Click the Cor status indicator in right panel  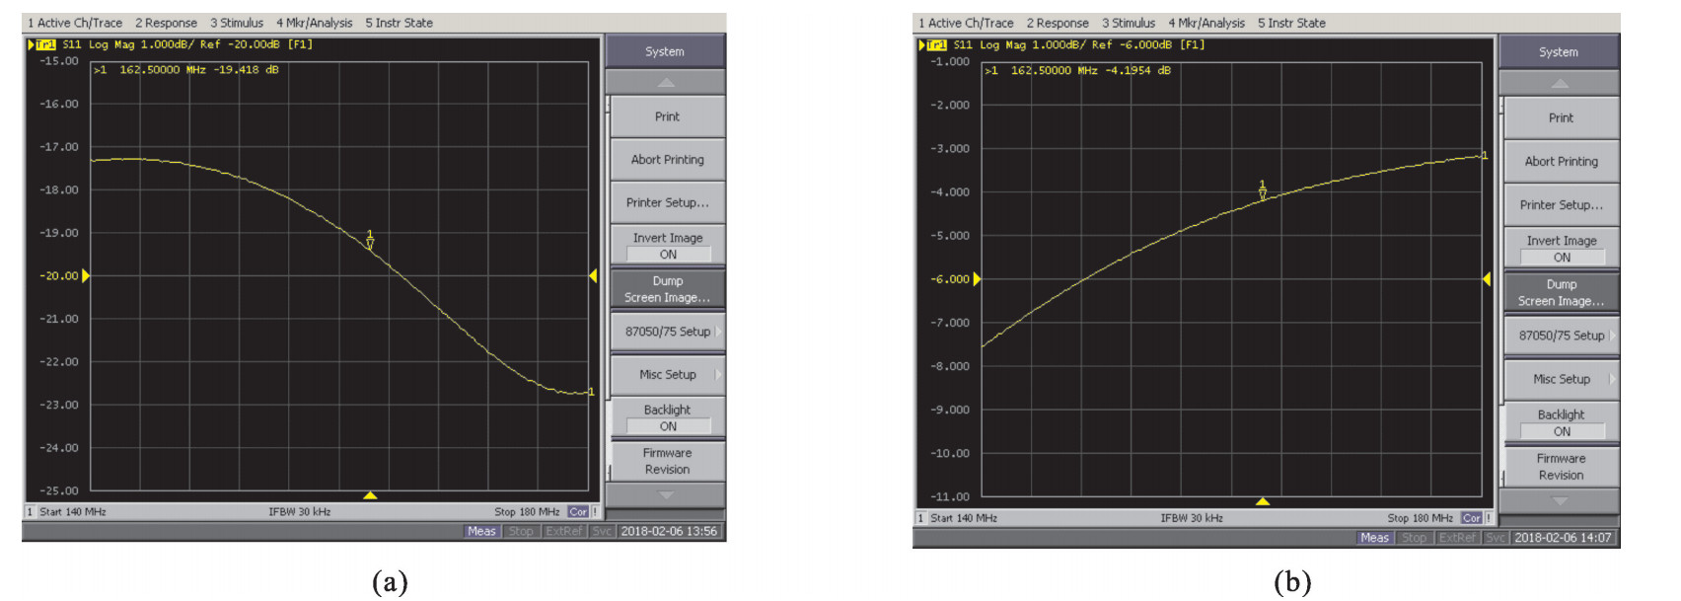pyautogui.click(x=1471, y=518)
